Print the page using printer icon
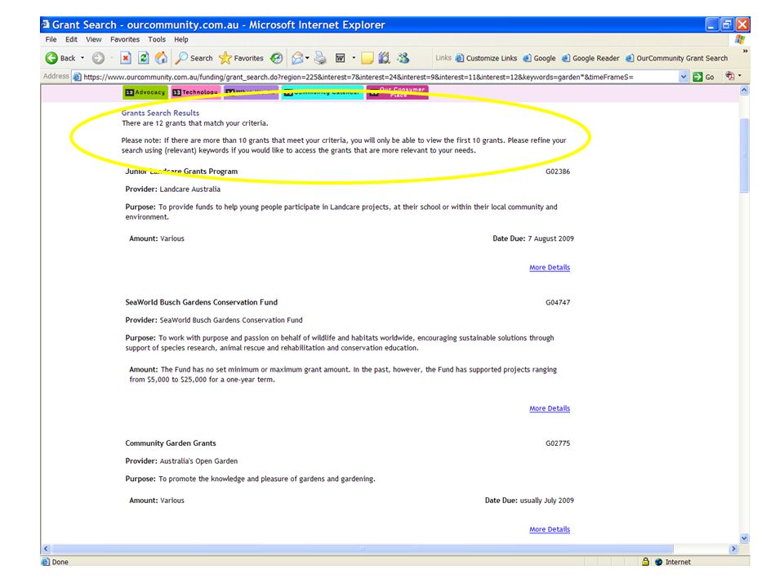This screenshot has width=784, height=588. [x=320, y=58]
